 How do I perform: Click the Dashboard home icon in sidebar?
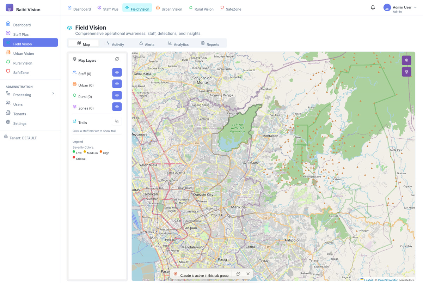(8, 24)
